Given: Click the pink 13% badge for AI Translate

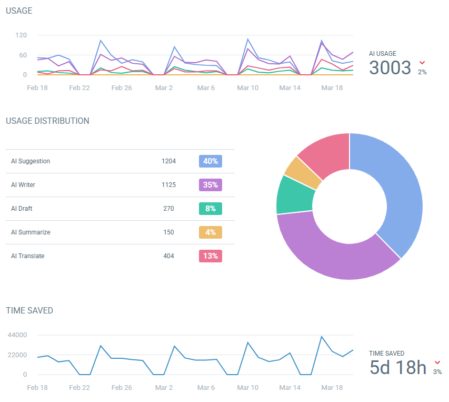Looking at the screenshot, I should pyautogui.click(x=210, y=256).
